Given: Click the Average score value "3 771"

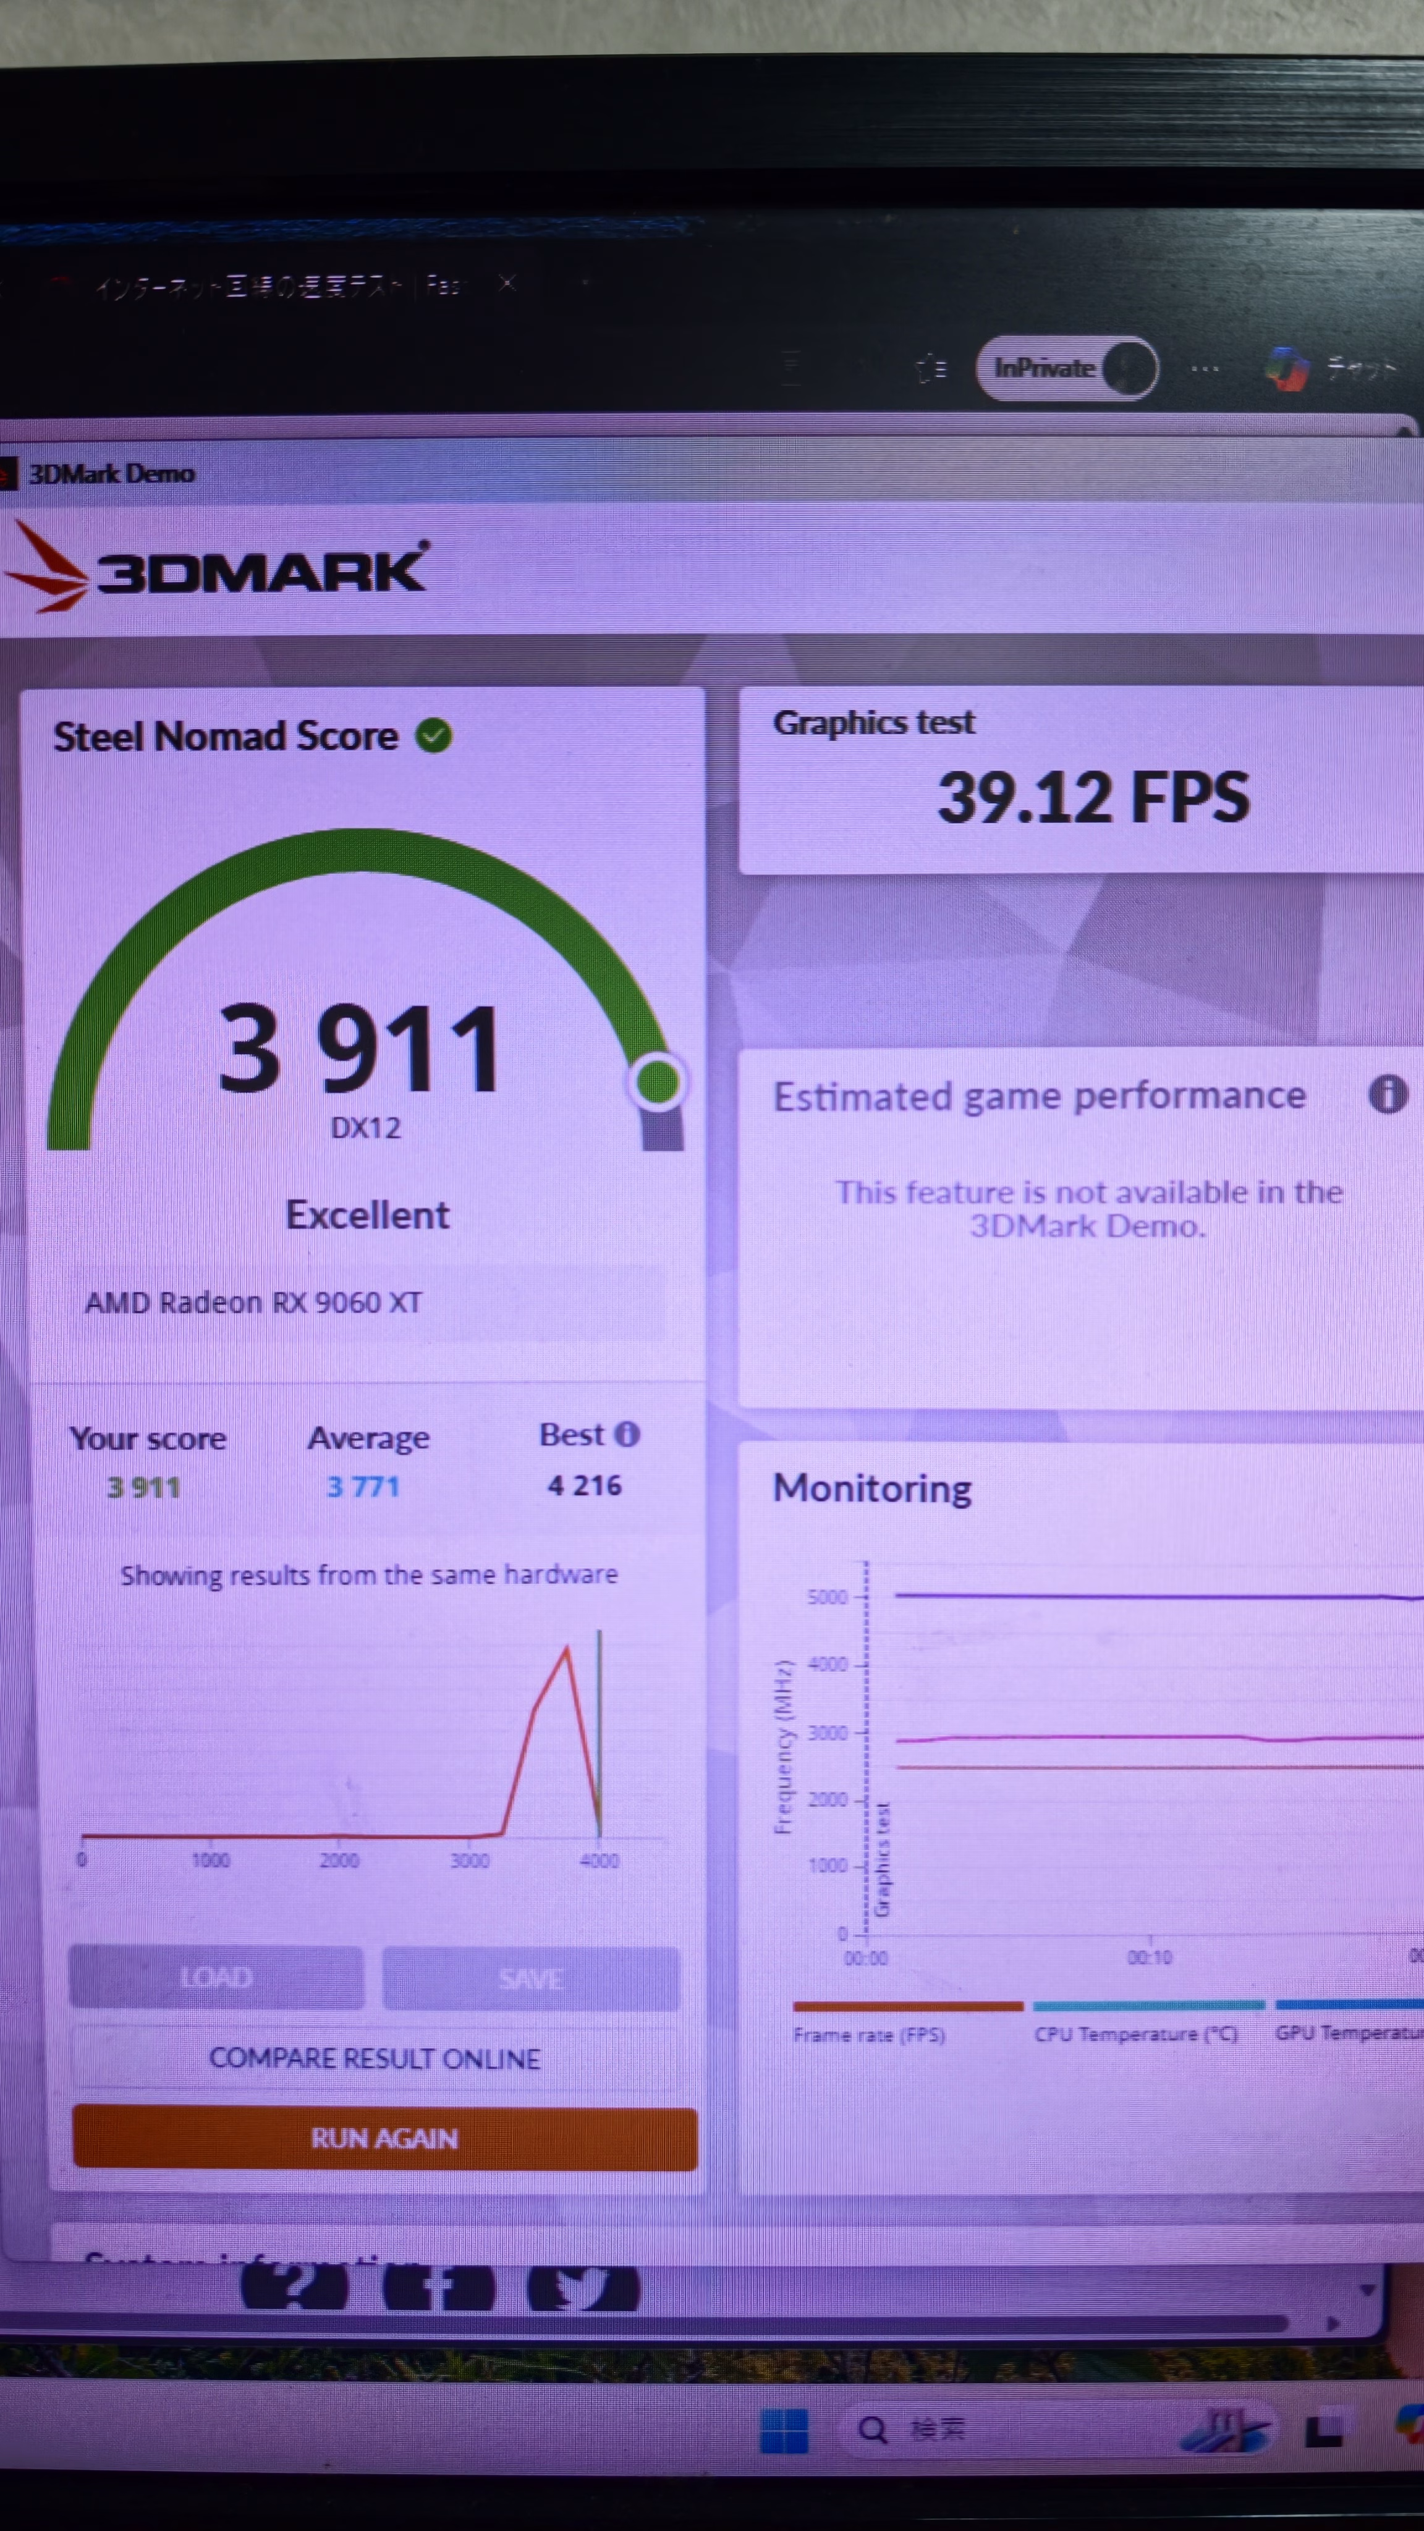Looking at the screenshot, I should 363,1485.
